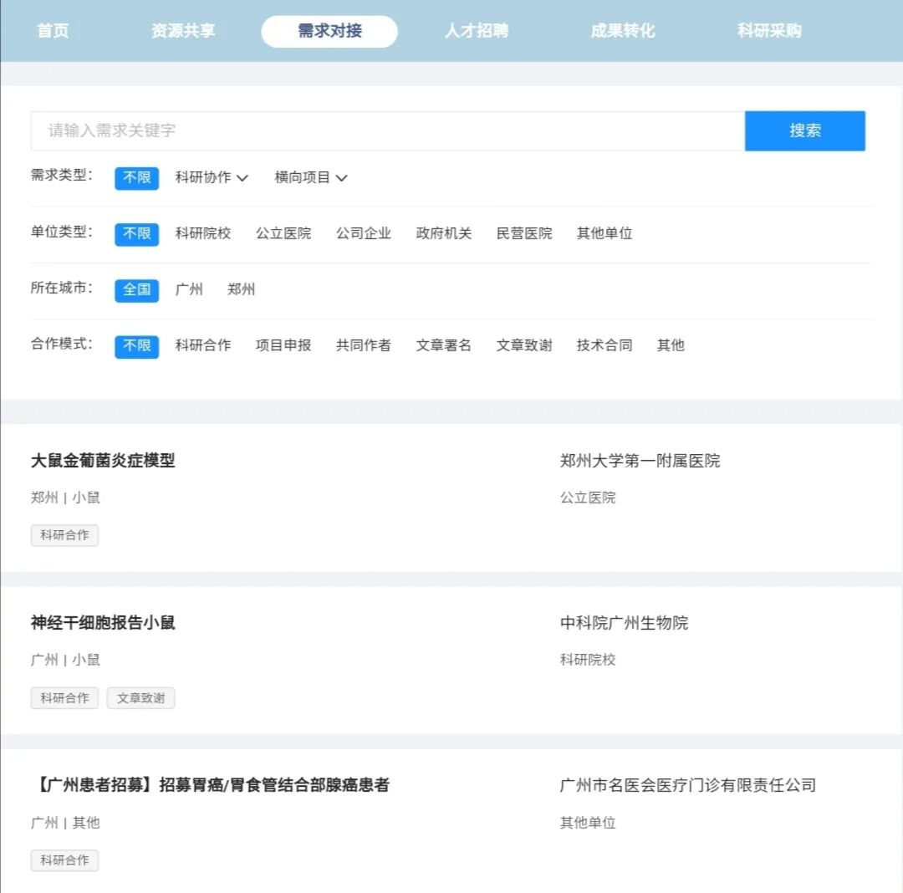903x893 pixels.
Task: Open the 资源共享 tab
Action: (183, 31)
